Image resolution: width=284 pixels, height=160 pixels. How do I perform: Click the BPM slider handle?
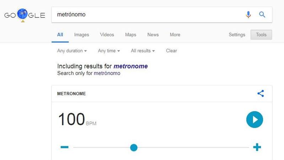click(x=133, y=147)
